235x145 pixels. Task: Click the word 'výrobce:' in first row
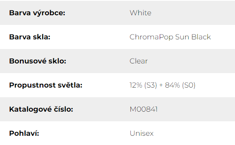(49, 13)
